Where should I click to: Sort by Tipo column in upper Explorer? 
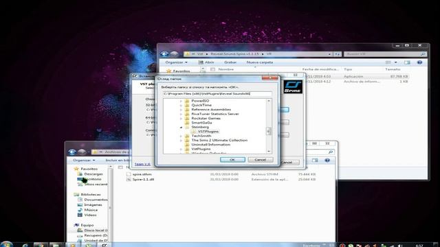(348, 69)
